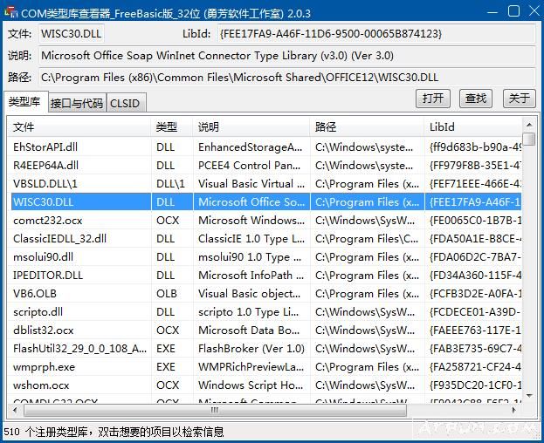Click the vertical scrollbar up arrow
544x443 pixels.
tap(529, 125)
